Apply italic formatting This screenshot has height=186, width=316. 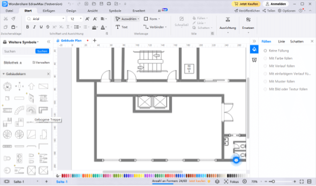click(34, 27)
